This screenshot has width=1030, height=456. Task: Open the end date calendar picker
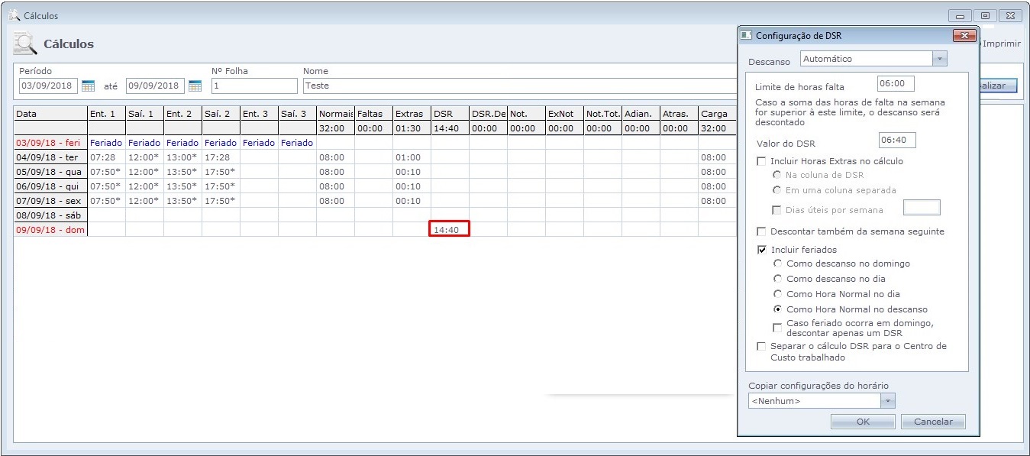[x=195, y=86]
